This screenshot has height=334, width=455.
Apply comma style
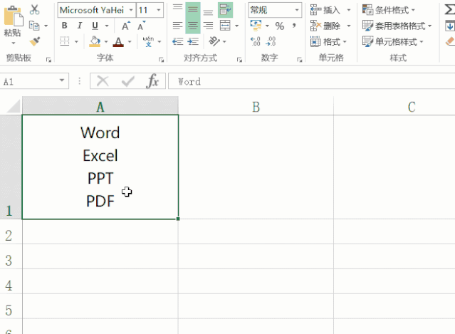(x=294, y=26)
